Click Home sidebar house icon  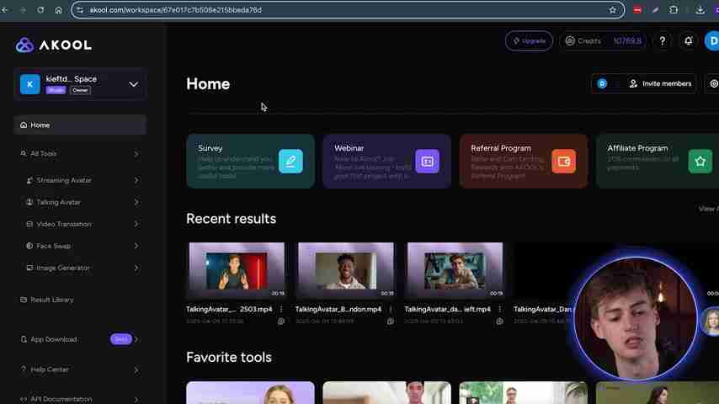pyautogui.click(x=24, y=125)
